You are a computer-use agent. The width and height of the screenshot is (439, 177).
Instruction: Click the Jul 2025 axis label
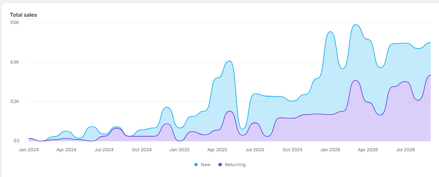pos(255,150)
